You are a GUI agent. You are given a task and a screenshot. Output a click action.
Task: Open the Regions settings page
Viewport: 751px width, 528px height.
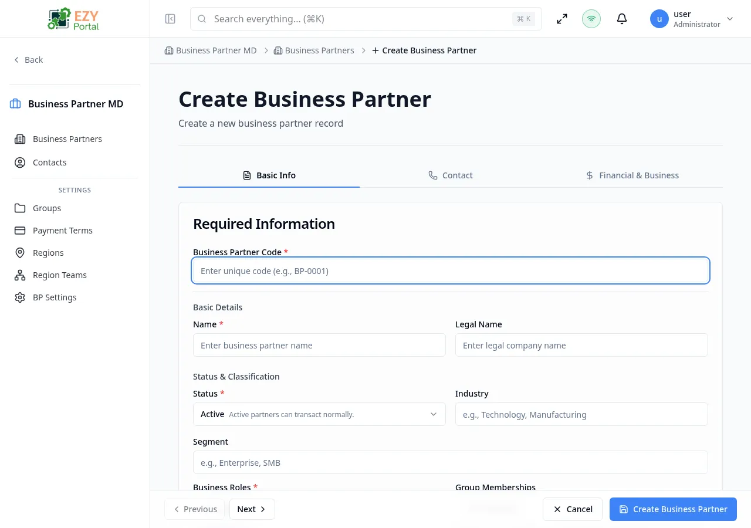(x=48, y=252)
